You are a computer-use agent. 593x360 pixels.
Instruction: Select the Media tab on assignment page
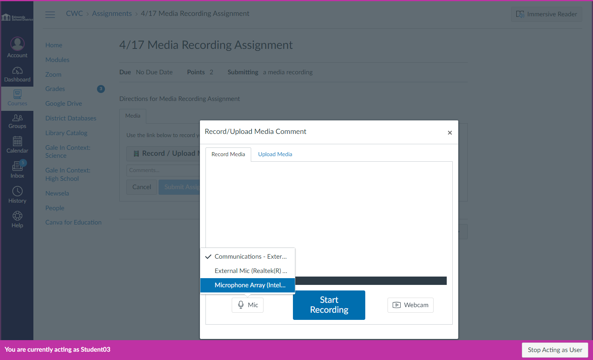point(133,116)
